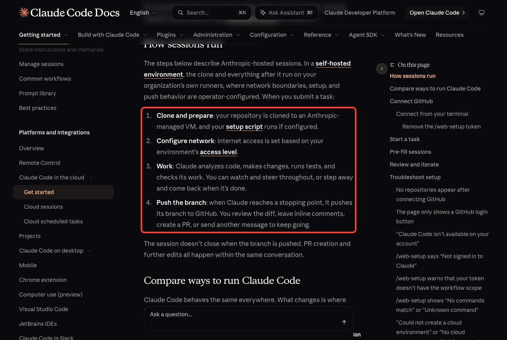This screenshot has width=507, height=340.
Task: Open Chrome extension sidebar page
Action: 43,280
